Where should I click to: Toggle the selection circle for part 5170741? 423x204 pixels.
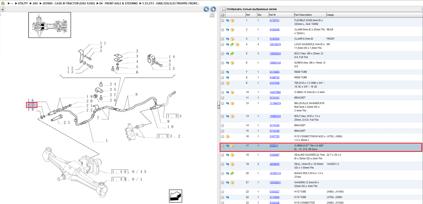tap(222, 20)
